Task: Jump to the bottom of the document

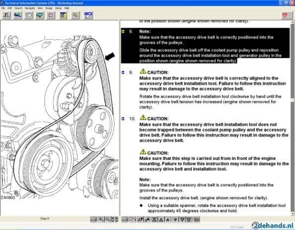Action: click(x=189, y=219)
